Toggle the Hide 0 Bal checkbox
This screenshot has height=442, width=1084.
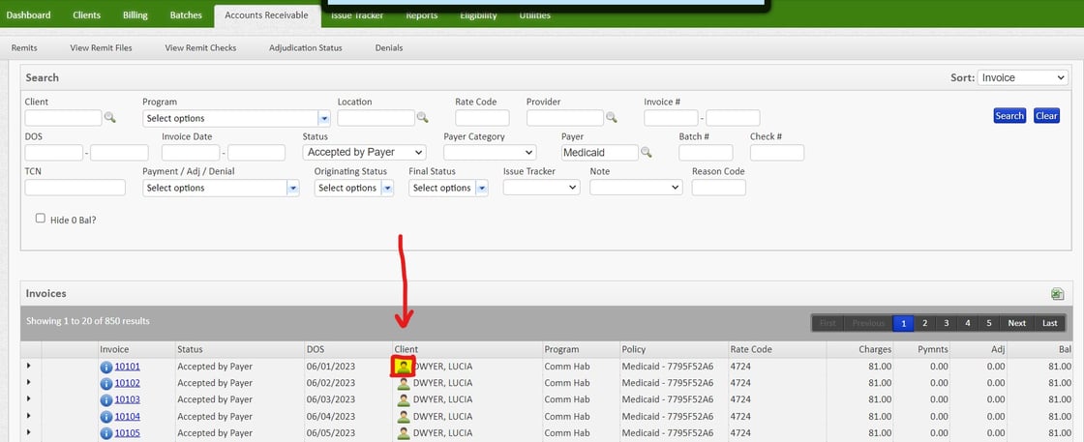point(40,219)
